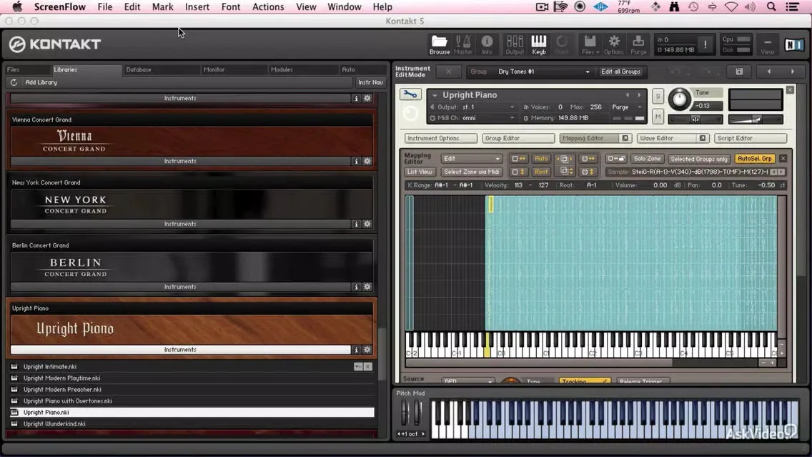Go to next instrument in rack arrow
The image size is (812, 457).
(x=792, y=72)
